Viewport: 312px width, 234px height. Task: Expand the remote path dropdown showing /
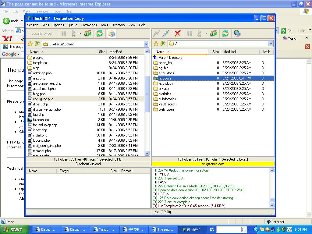tap(271, 44)
